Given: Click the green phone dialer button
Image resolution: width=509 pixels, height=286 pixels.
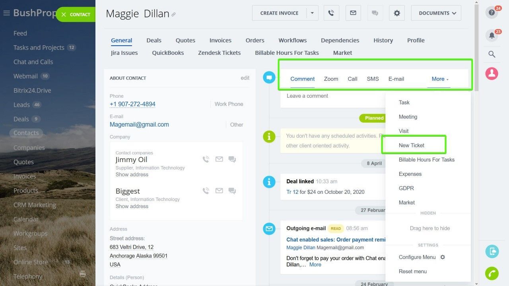Looking at the screenshot, I should pos(492,274).
